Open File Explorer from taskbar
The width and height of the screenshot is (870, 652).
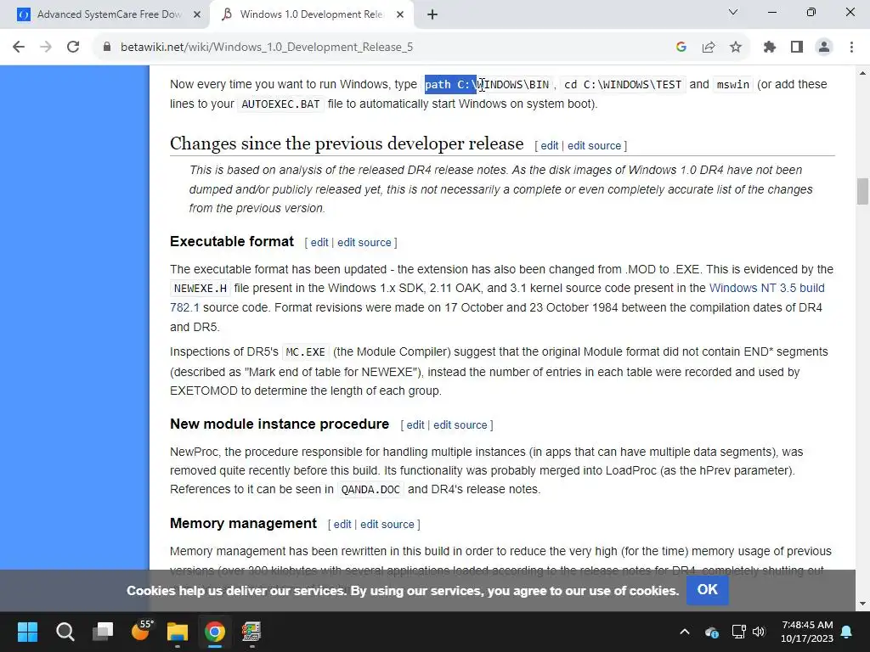(x=178, y=632)
